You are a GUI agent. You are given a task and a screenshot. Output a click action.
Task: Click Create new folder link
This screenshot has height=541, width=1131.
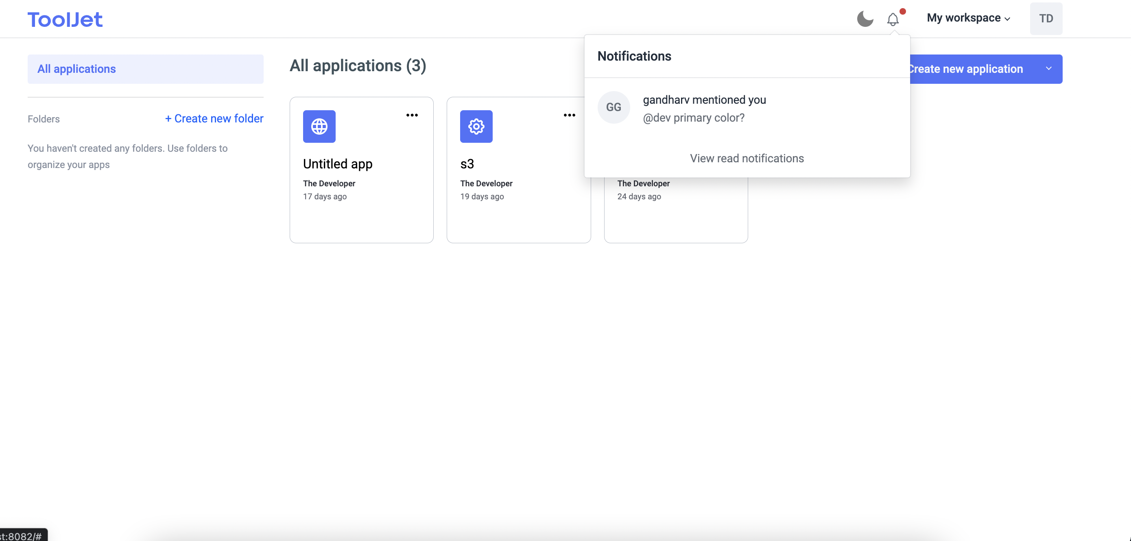[x=214, y=118]
